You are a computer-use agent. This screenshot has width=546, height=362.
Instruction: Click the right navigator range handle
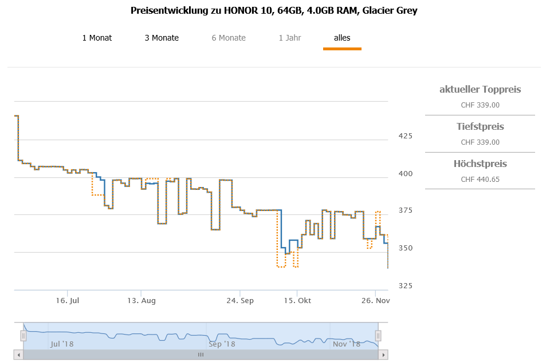pos(378,336)
